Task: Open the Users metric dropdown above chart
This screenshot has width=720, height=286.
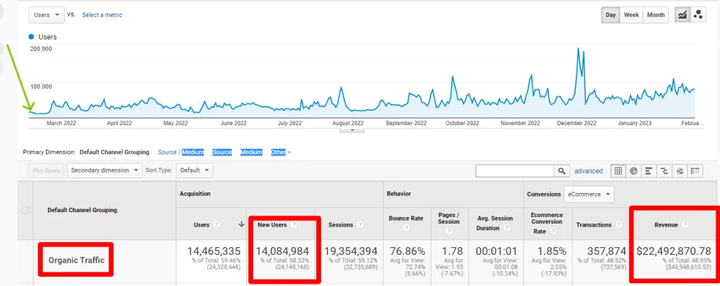Action: (x=46, y=15)
